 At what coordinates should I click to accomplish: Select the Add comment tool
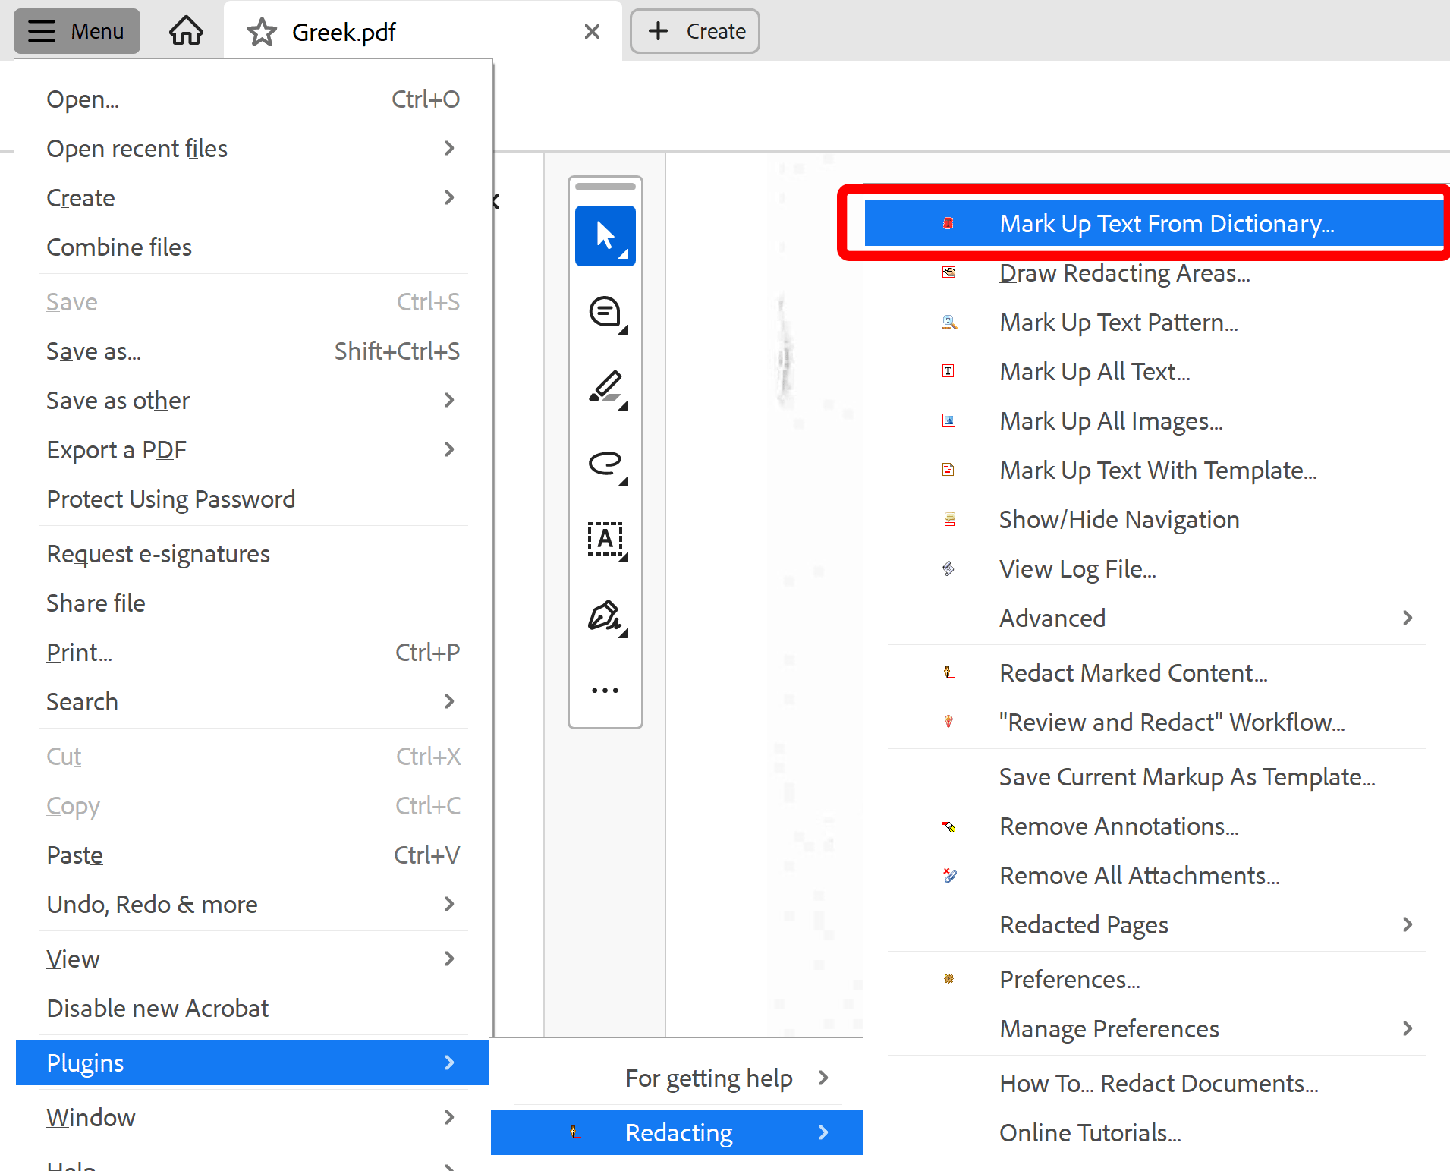click(x=605, y=312)
